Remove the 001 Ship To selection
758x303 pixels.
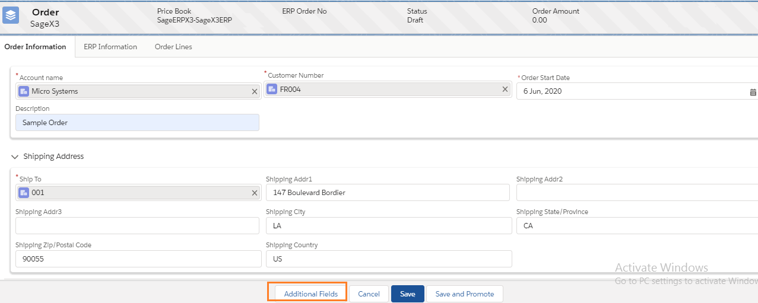(255, 193)
